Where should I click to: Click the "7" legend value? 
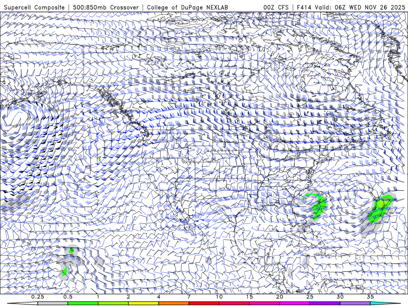tap(189, 297)
